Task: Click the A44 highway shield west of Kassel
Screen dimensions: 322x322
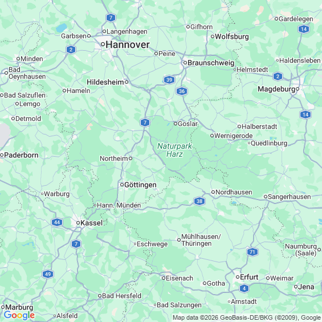Action: point(57,222)
